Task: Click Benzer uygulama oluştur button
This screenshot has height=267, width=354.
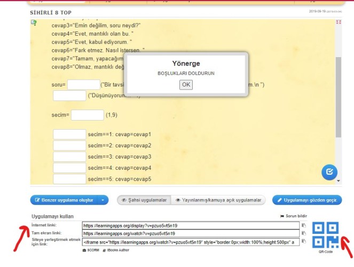Action: point(62,200)
